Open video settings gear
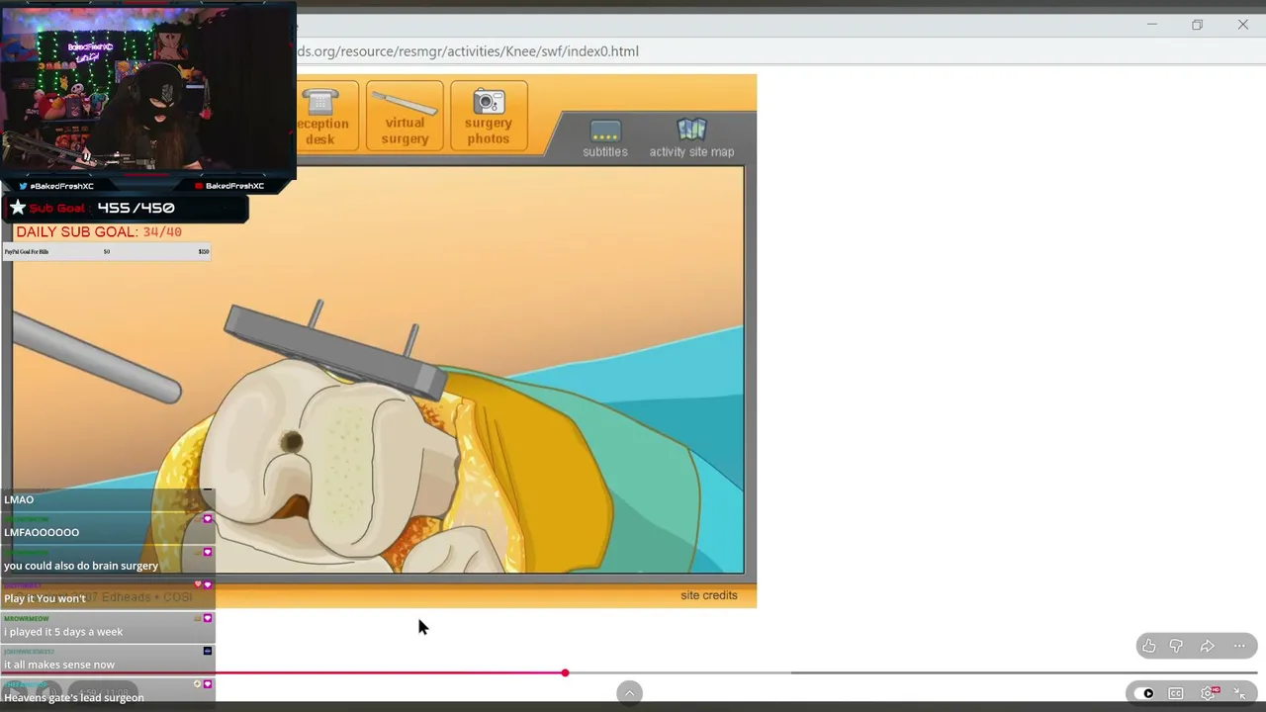 1209,693
